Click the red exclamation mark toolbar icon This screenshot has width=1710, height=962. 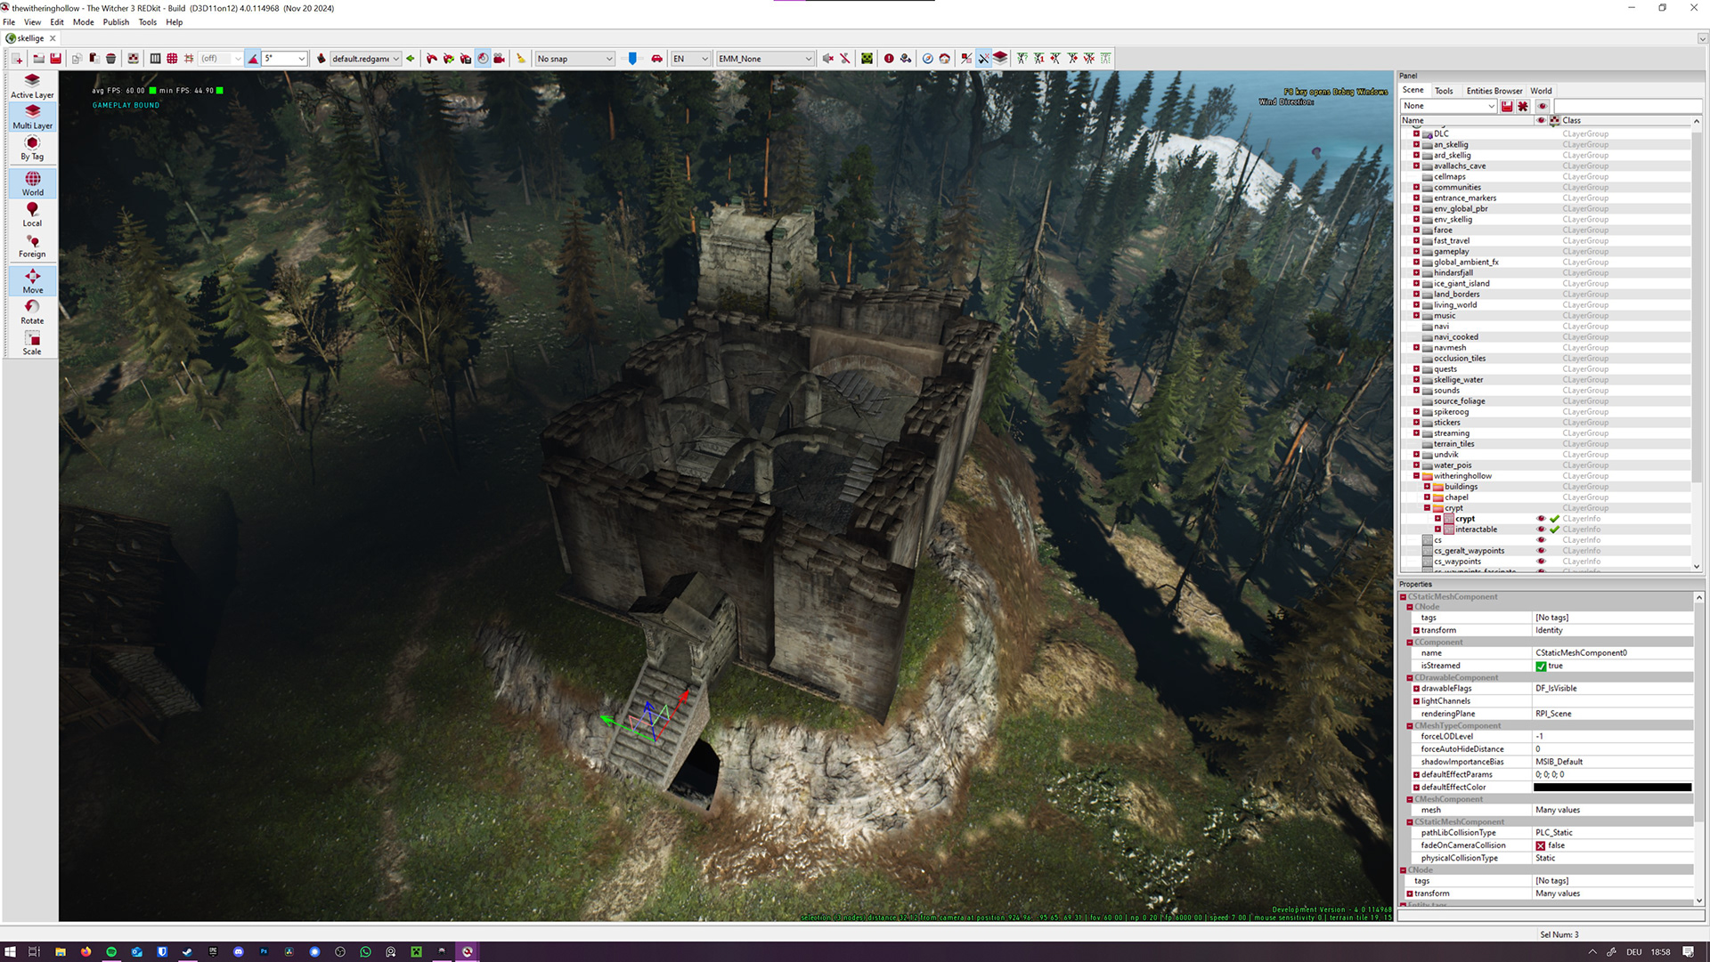click(x=889, y=59)
